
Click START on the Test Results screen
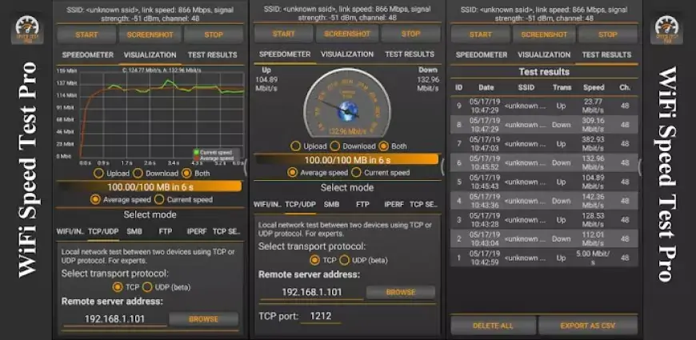pyautogui.click(x=480, y=34)
